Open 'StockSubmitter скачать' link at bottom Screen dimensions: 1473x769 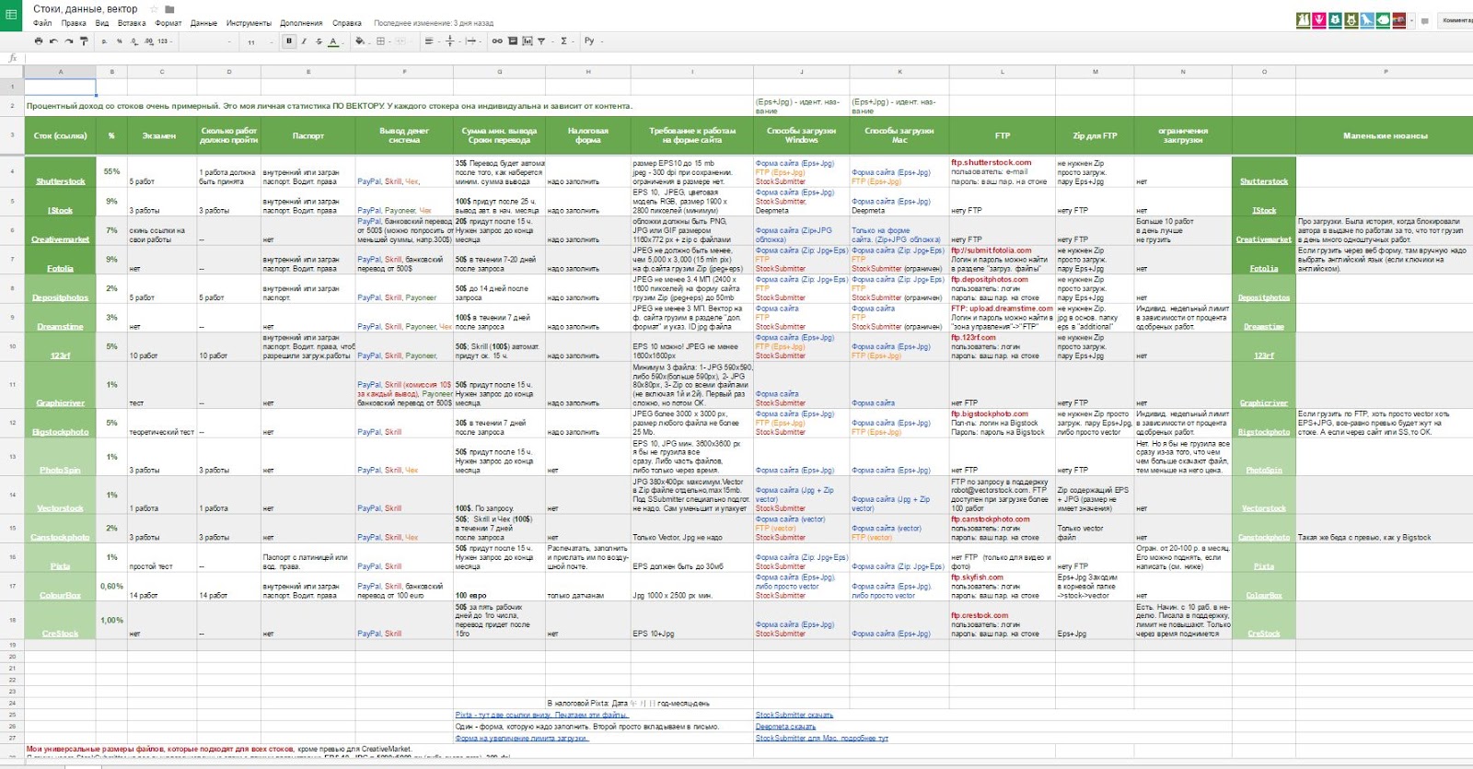pyautogui.click(x=794, y=715)
